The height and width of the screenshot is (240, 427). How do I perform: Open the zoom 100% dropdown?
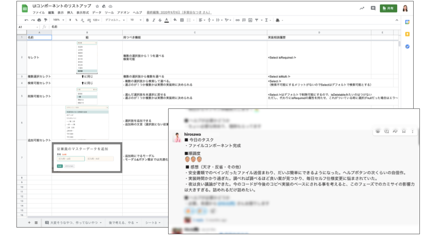[x=59, y=20]
